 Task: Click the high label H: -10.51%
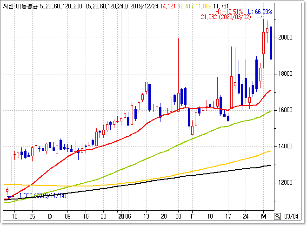pyautogui.click(x=229, y=12)
